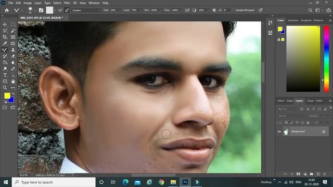
Task: Open the Custom brush combination dropdown
Action: point(86,10)
